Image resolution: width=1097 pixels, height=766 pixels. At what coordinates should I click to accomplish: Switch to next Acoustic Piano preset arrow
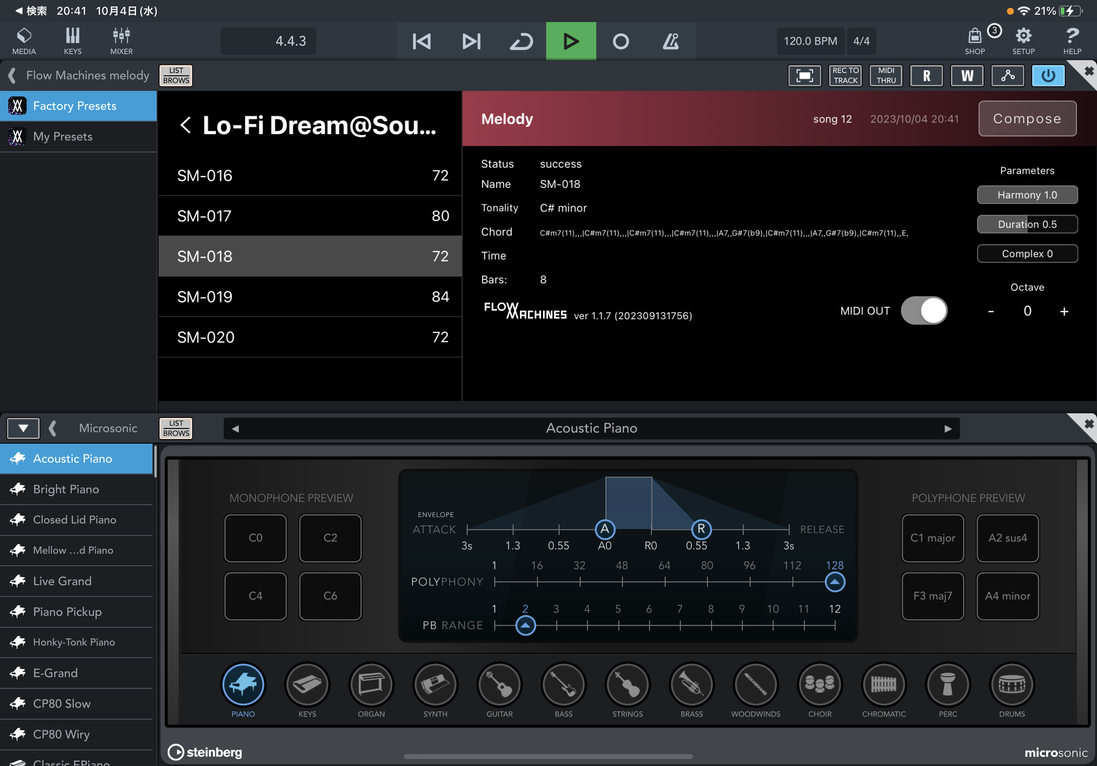[x=948, y=428]
